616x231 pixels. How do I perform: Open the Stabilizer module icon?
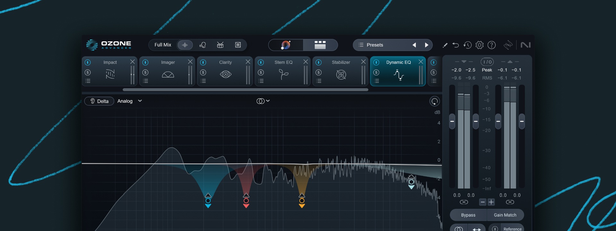pos(341,75)
